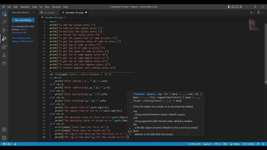Image resolution: width=267 pixels, height=150 pixels.
Task: Open the Manage gear icon
Action: coord(4,138)
